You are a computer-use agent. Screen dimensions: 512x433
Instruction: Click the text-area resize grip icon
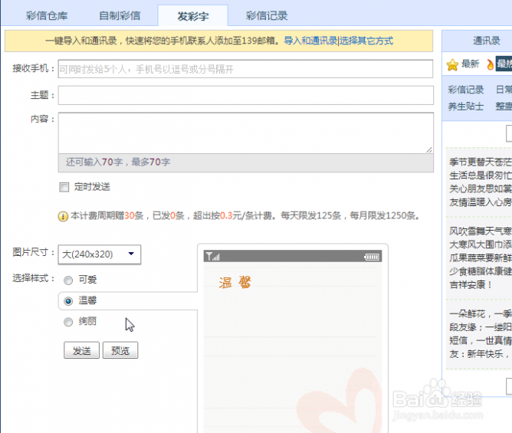coord(429,150)
